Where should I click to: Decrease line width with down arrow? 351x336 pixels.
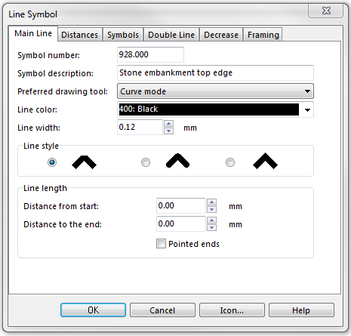point(168,131)
